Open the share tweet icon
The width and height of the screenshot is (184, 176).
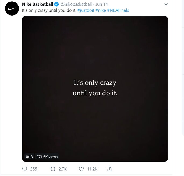(109, 169)
